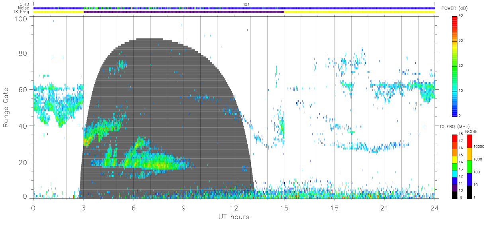Click the purple segment of TX Freq strip
The width and height of the screenshot is (489, 225).
(184, 12)
